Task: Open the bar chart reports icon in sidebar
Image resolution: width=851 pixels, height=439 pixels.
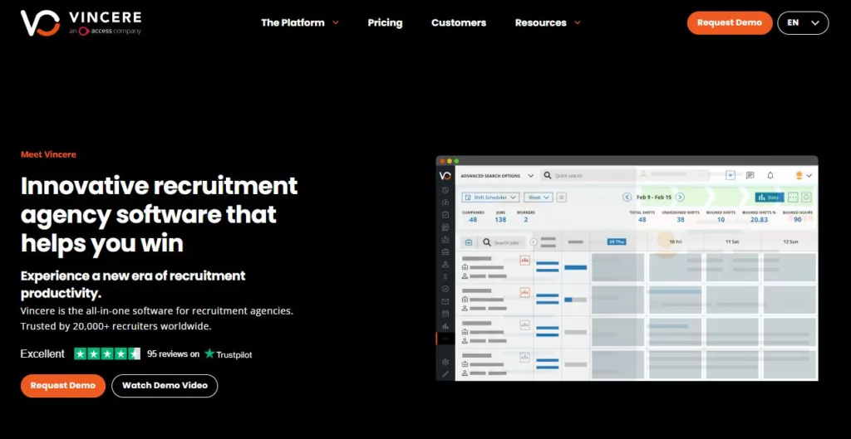Action: [x=445, y=326]
